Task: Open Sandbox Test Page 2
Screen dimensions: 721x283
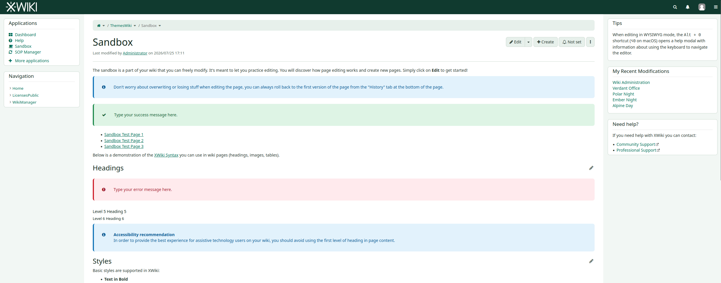Action: click(124, 141)
